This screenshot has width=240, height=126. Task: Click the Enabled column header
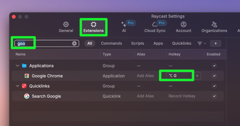click(213, 54)
